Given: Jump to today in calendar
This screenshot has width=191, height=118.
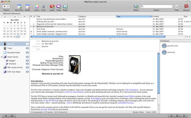Looking at the screenshot, I should (15, 16).
